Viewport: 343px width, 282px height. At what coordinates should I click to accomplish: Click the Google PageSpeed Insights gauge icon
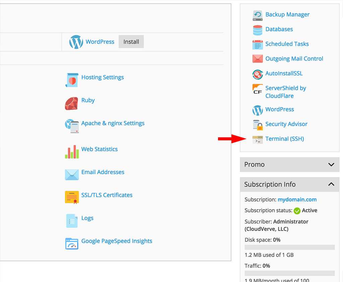coord(72,244)
